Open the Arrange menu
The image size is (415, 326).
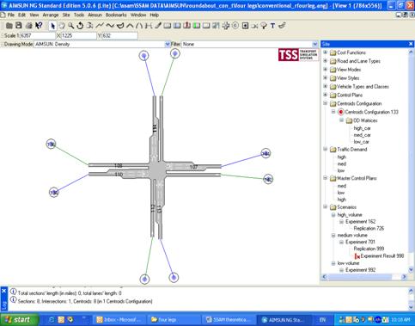[51, 15]
